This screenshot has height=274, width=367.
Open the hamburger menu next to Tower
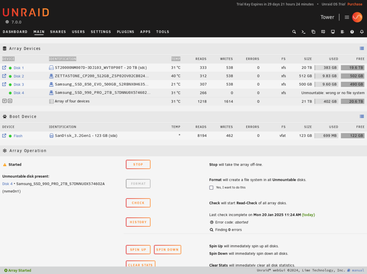(x=347, y=17)
